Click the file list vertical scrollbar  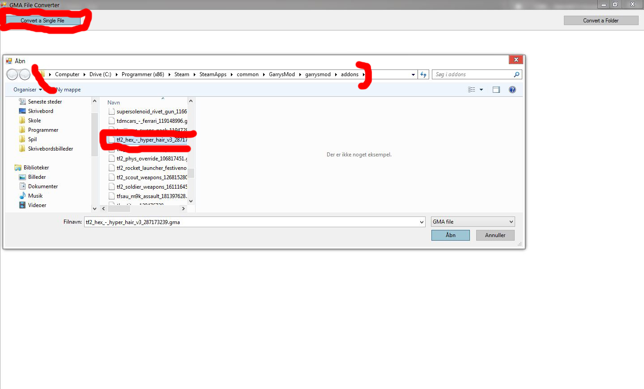click(x=191, y=151)
